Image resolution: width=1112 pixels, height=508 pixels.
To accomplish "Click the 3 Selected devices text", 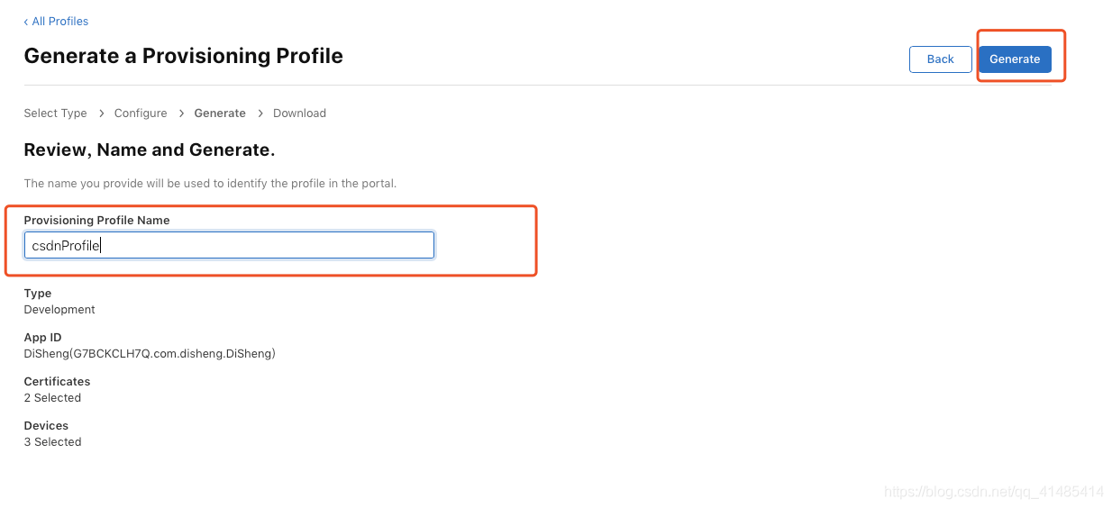I will tap(52, 442).
